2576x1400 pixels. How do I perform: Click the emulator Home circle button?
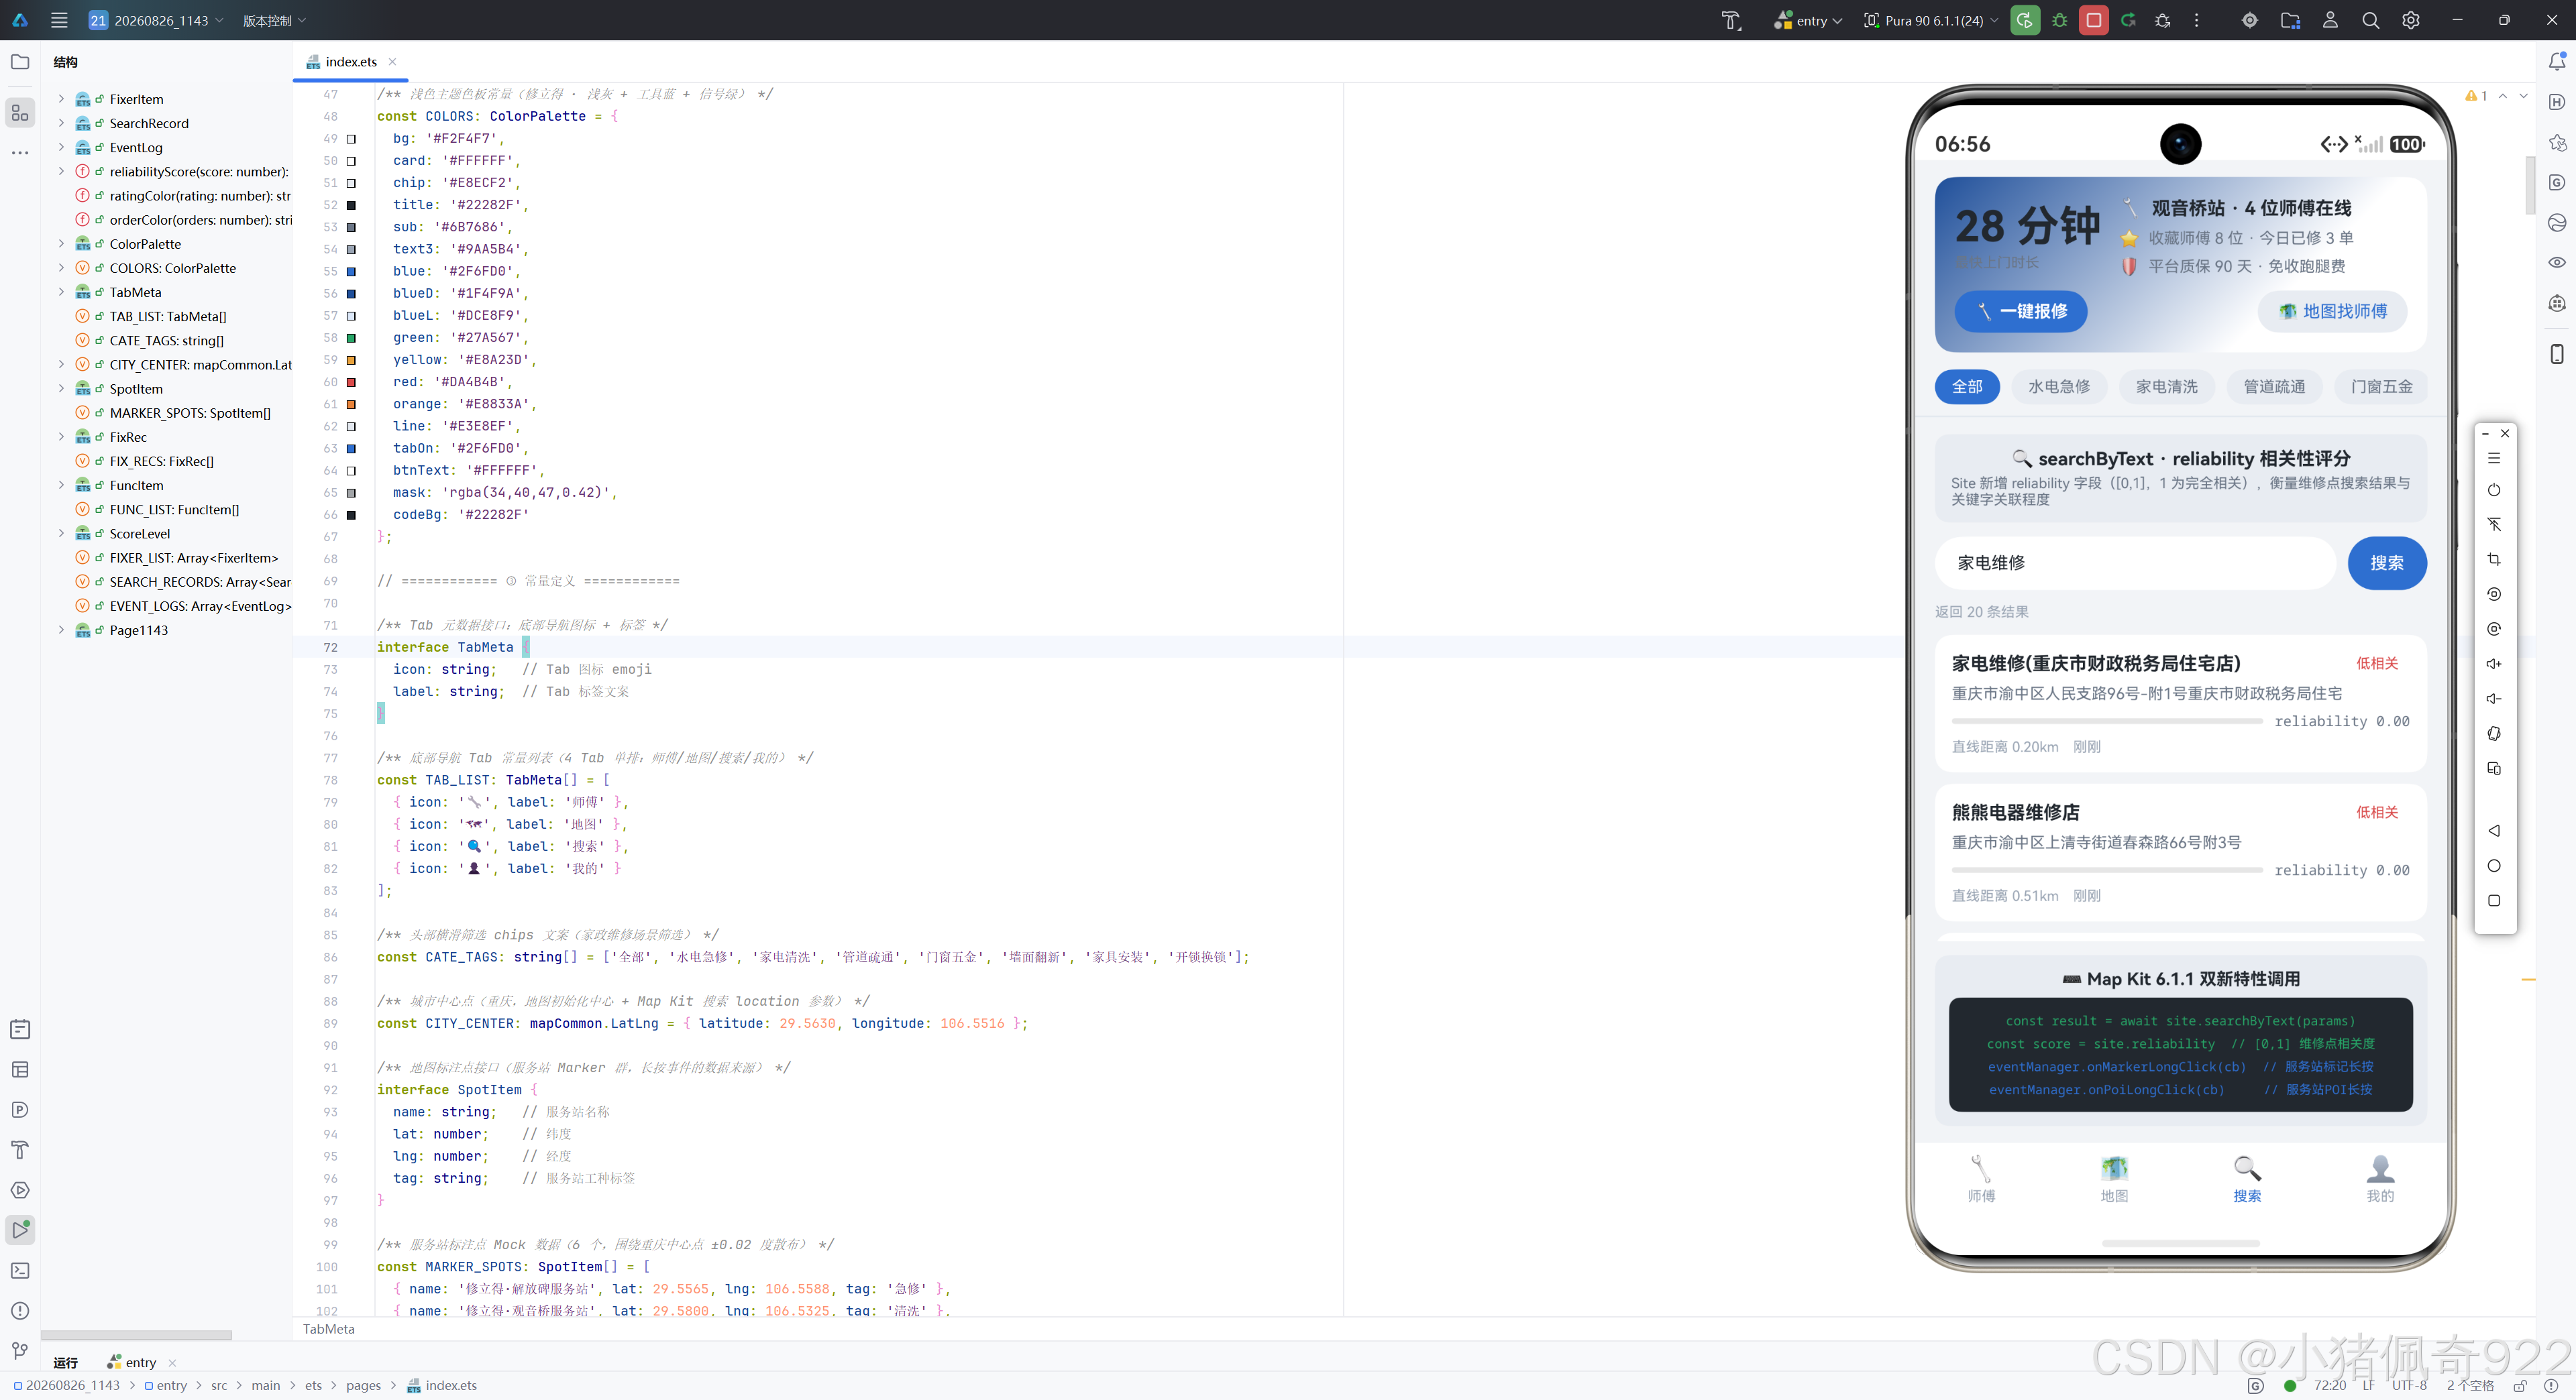point(2494,866)
